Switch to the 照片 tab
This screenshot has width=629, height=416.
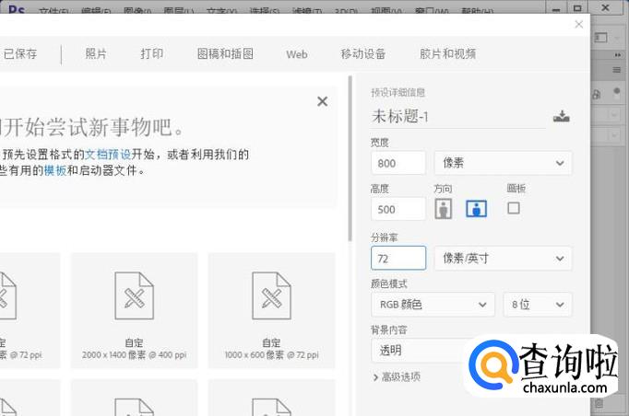tap(96, 53)
